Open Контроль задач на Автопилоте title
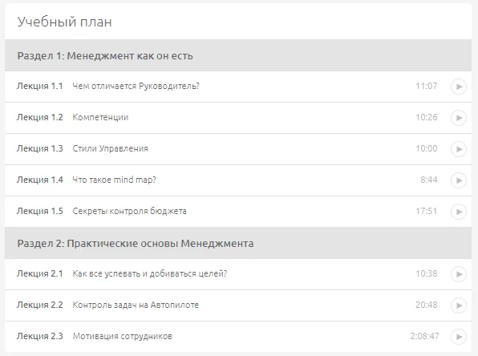This screenshot has width=478, height=356. (136, 305)
